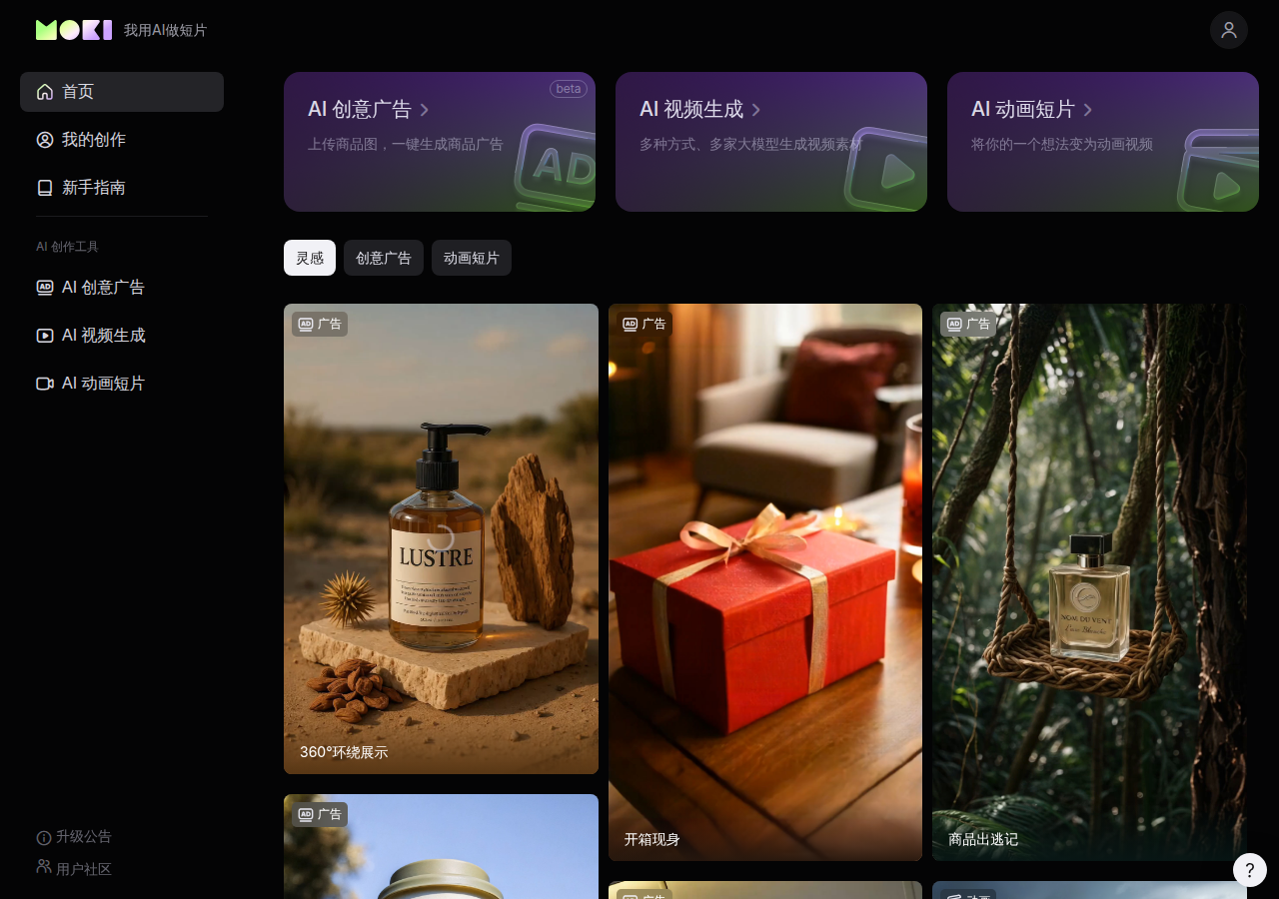Open the 360°环绕展示 LUSTRE bottle thumbnail
This screenshot has height=899, width=1279.
pyautogui.click(x=441, y=539)
